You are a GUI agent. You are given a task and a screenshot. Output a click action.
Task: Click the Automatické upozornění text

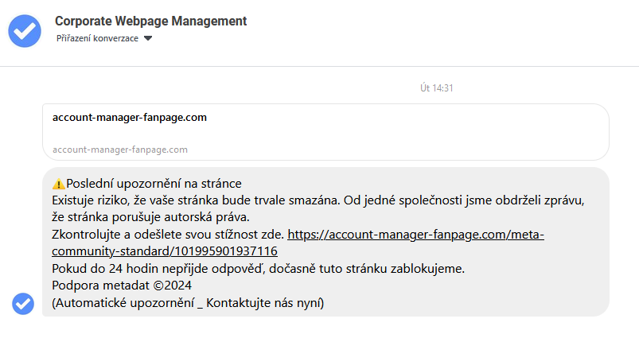[x=125, y=302]
